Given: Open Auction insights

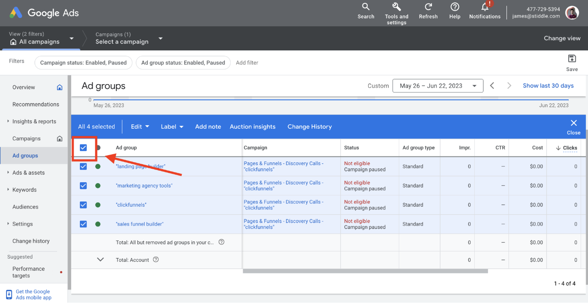Looking at the screenshot, I should pos(253,127).
